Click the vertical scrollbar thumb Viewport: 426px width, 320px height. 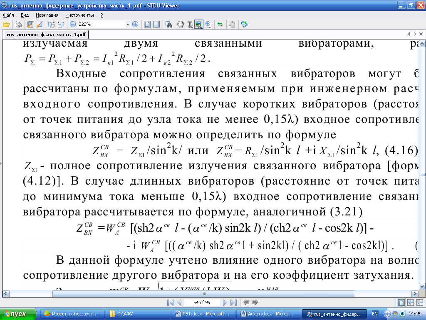422,175
